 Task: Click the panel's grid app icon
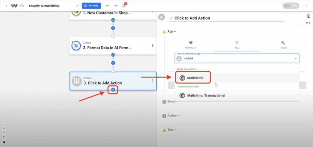pyautogui.click(x=161, y=17)
